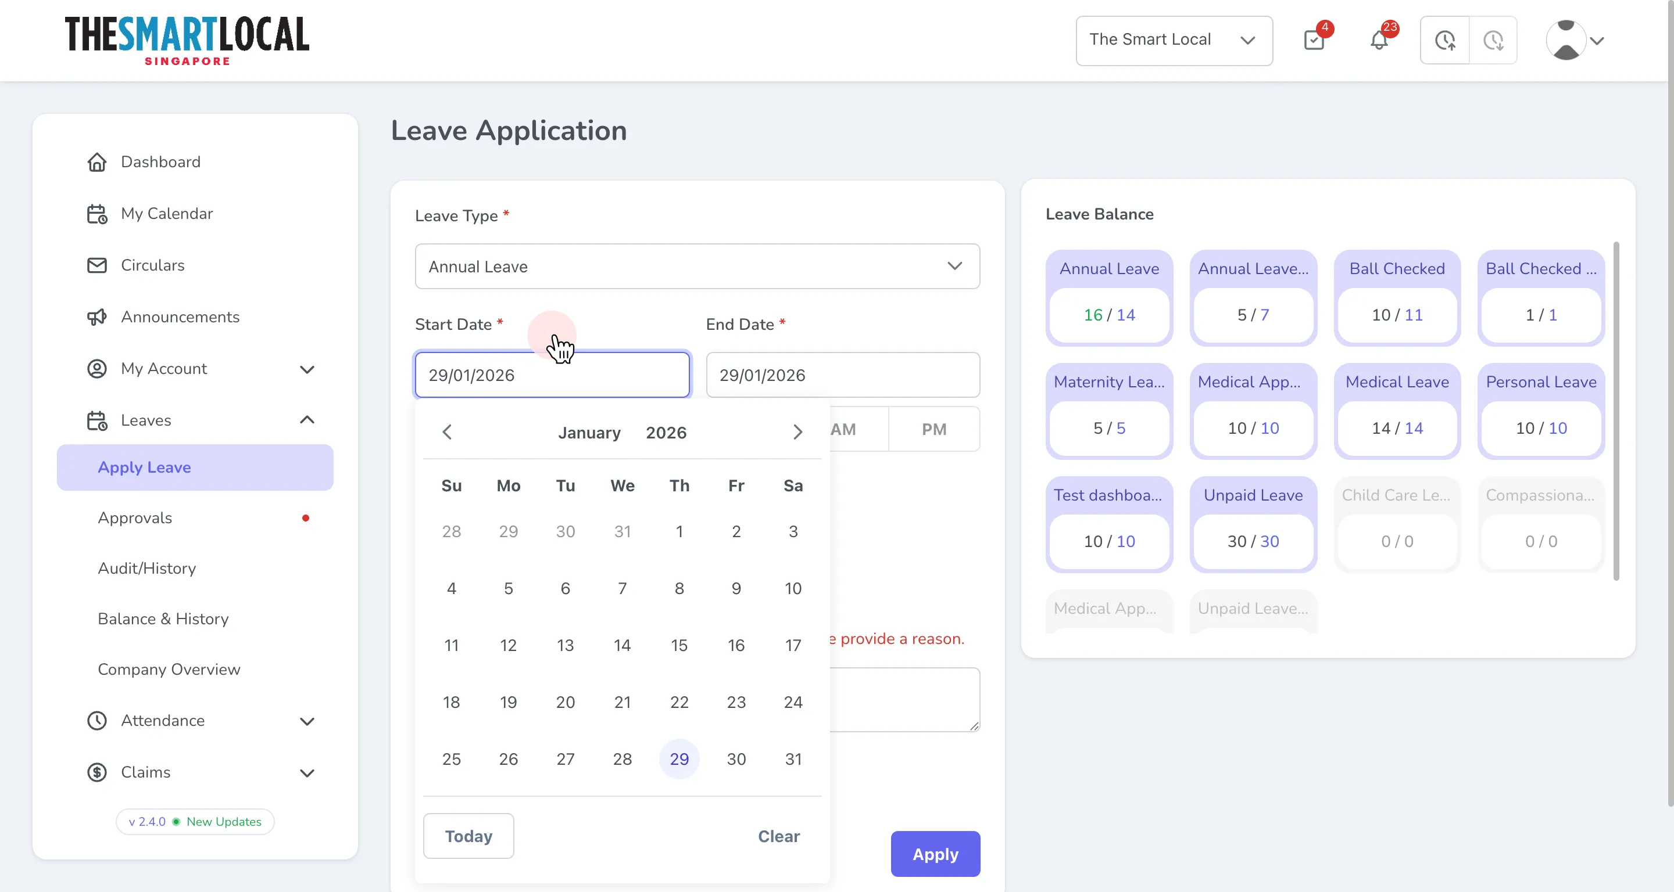
Task: Click the Unpaid Leave 30 / 30 card
Action: (x=1253, y=524)
